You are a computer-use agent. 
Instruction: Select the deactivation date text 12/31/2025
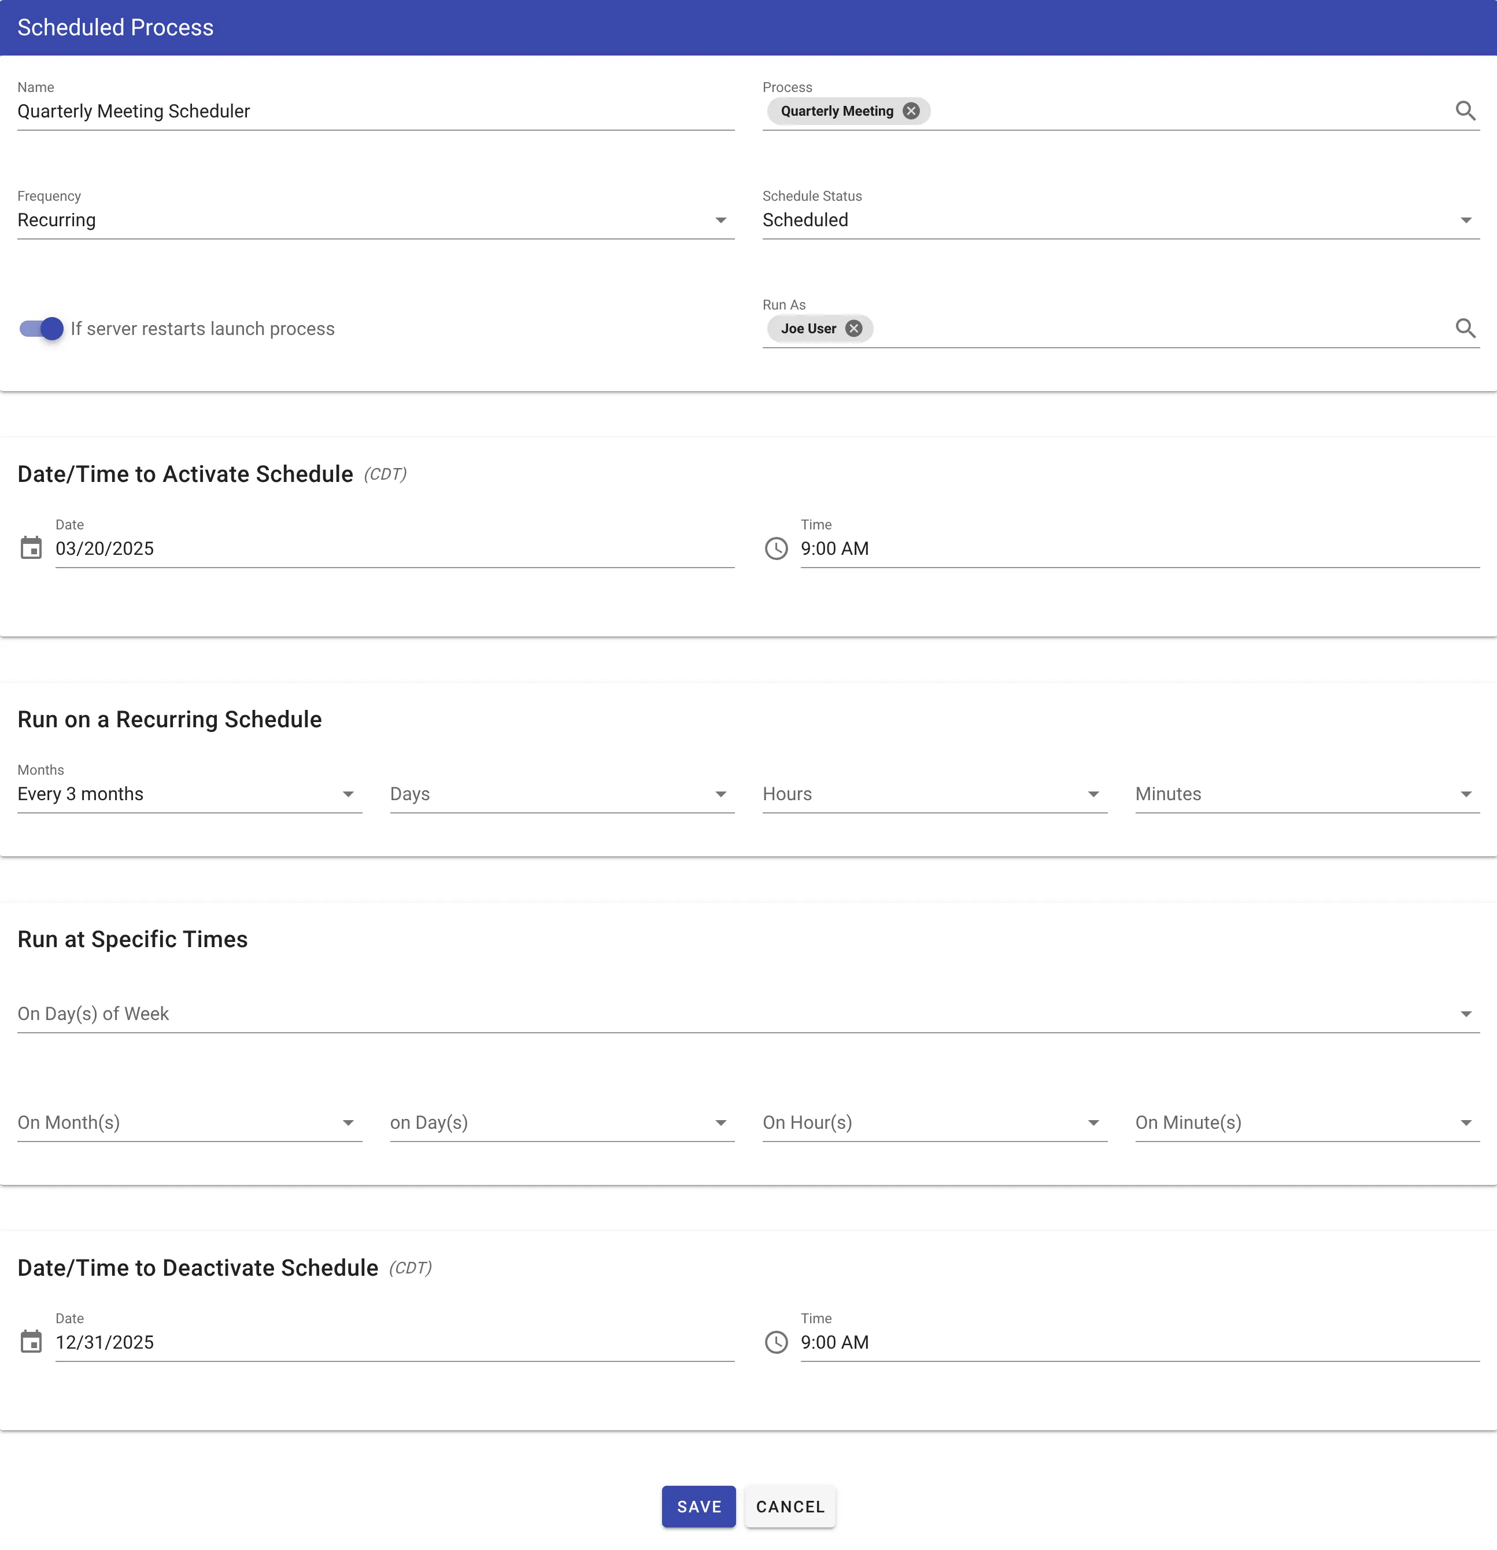[x=104, y=1342]
